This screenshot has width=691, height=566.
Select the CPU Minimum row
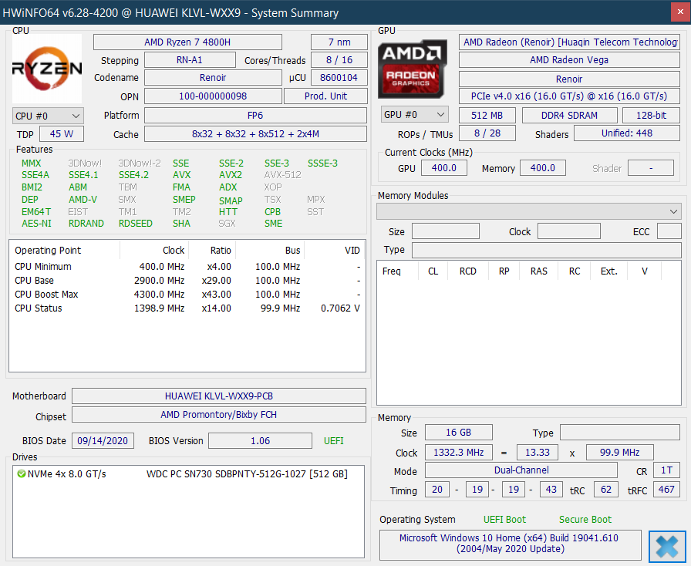click(x=187, y=267)
